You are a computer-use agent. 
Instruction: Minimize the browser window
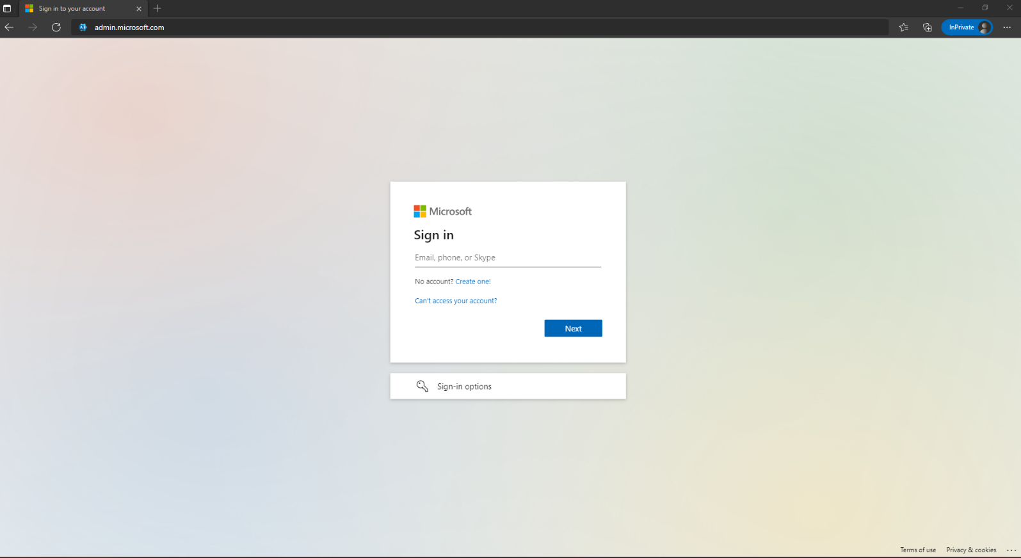960,8
